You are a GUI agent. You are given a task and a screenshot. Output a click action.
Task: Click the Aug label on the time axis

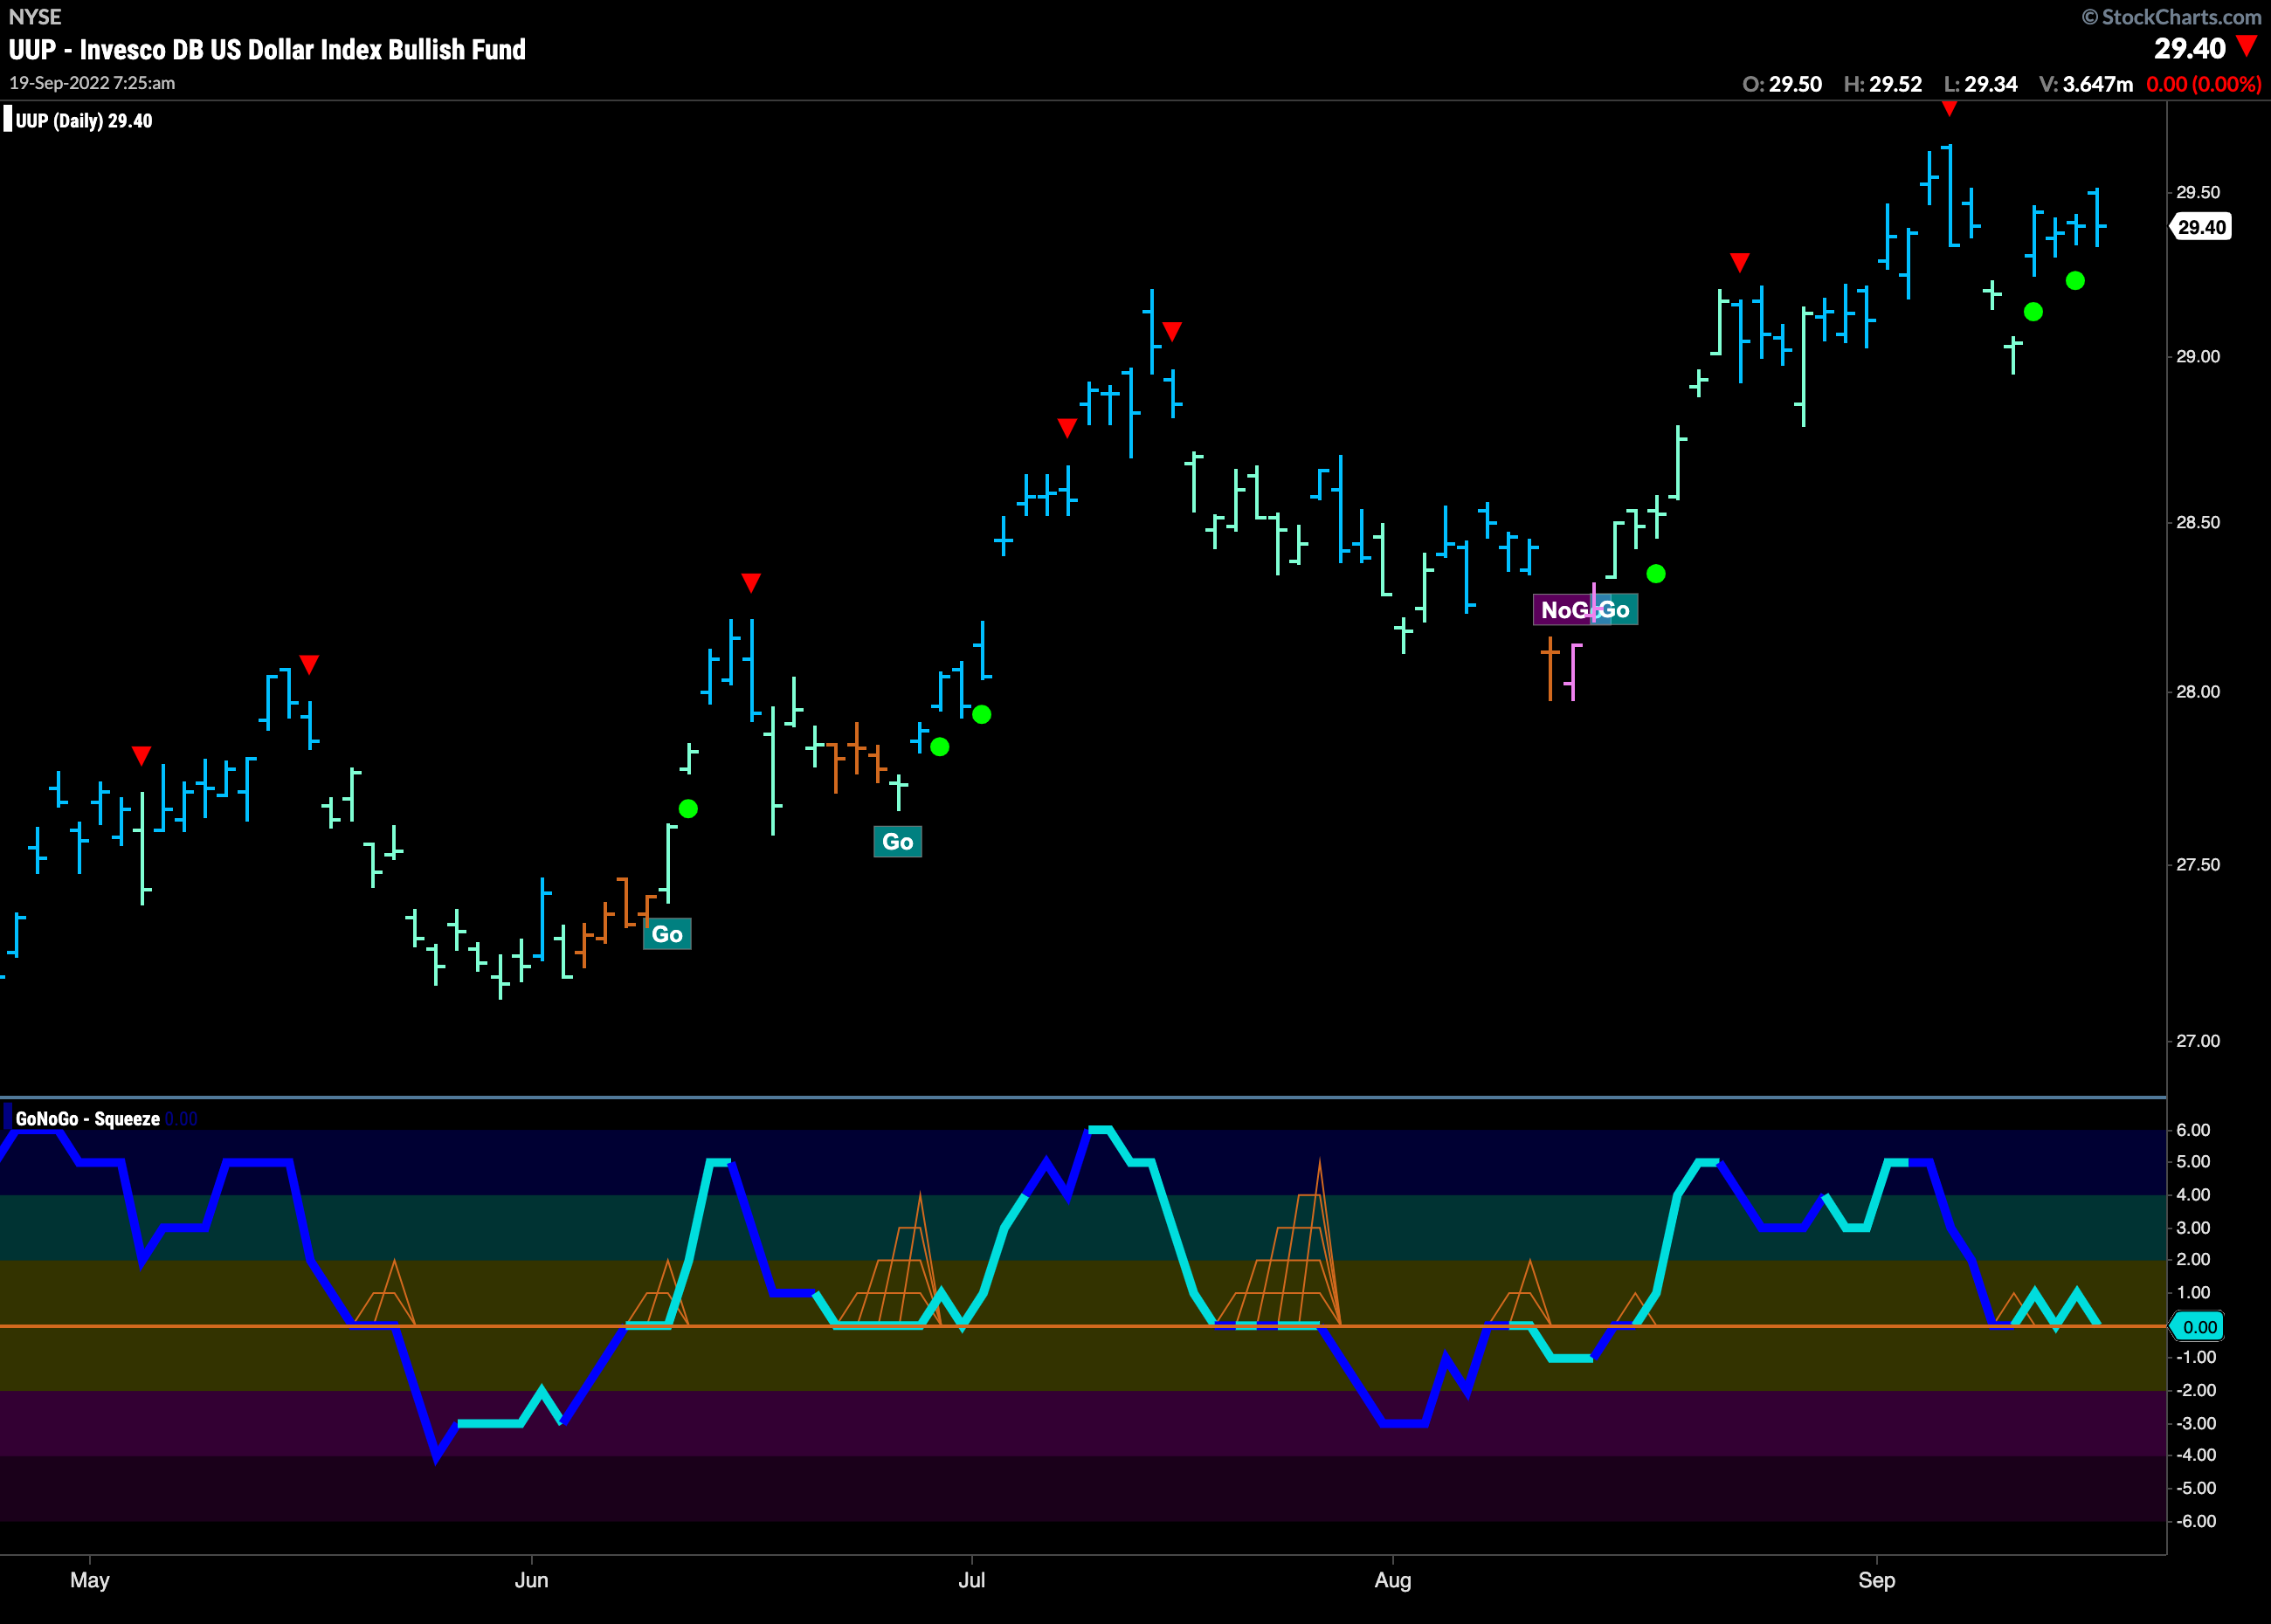click(1392, 1580)
